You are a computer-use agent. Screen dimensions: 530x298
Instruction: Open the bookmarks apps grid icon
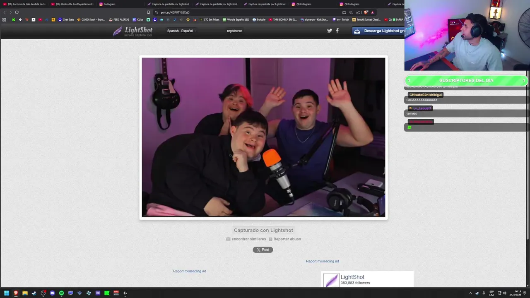tap(4, 19)
